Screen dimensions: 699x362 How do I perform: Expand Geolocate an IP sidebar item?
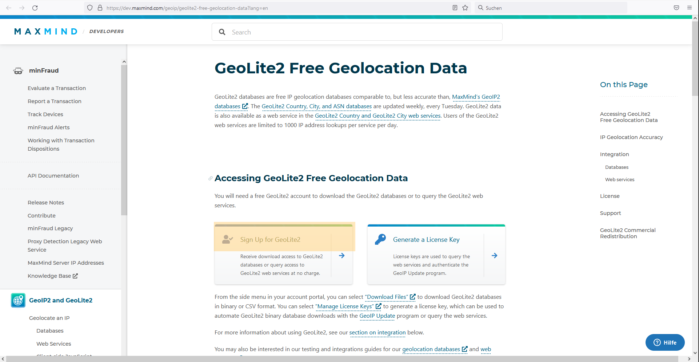(49, 318)
